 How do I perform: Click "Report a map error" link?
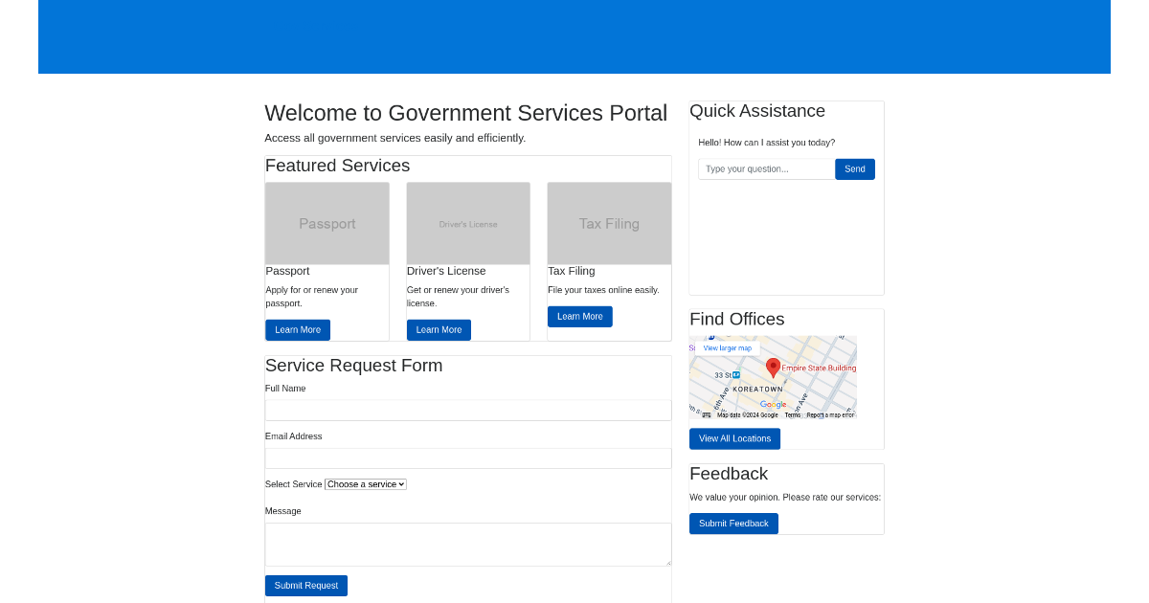[x=830, y=413]
